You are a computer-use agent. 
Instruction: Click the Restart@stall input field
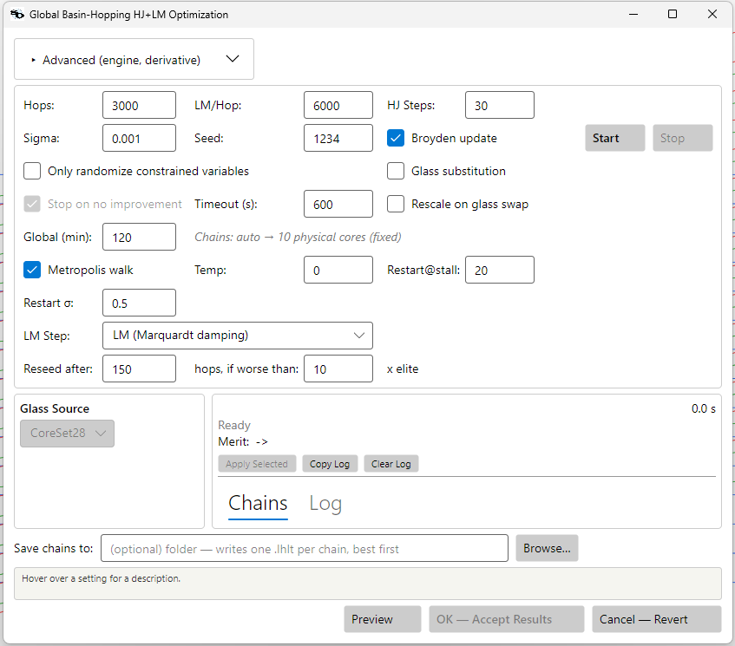[x=499, y=270]
